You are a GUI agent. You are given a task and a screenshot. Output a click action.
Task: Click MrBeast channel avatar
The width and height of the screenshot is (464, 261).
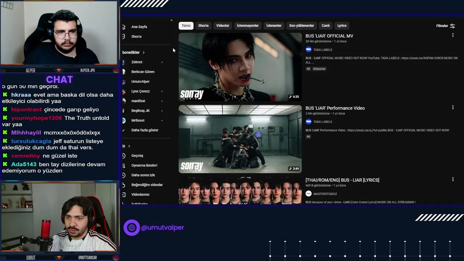click(x=124, y=120)
